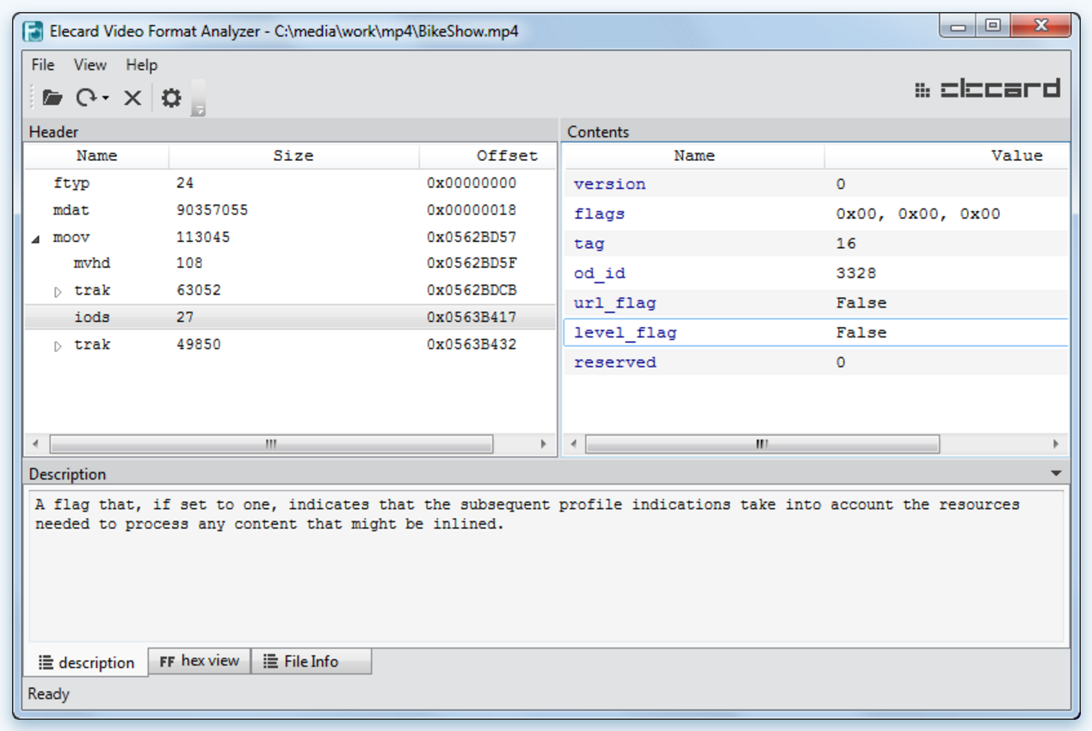The width and height of the screenshot is (1092, 731).
Task: Click the X close-file toolbar icon
Action: (132, 98)
